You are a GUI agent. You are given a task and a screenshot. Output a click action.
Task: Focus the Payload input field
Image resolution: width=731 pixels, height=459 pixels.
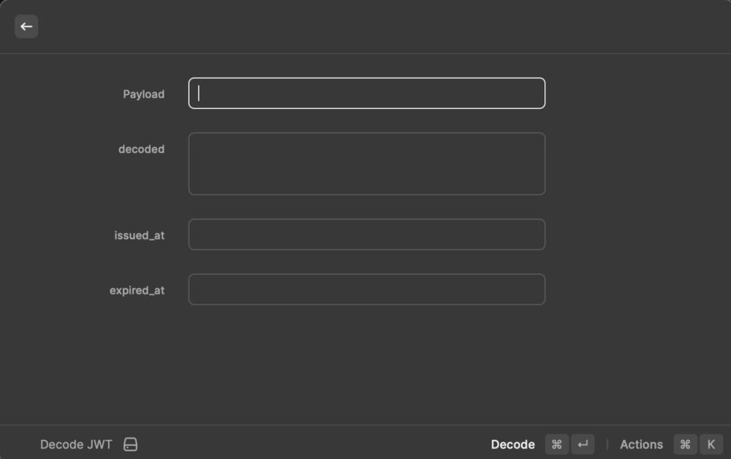click(x=366, y=93)
